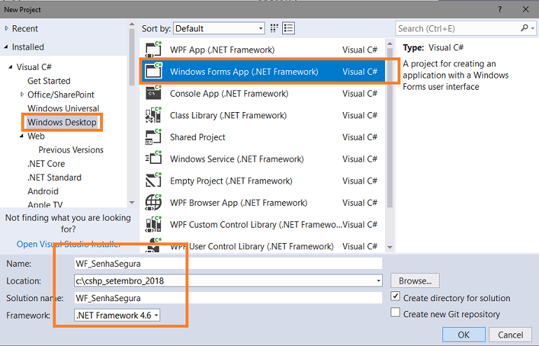The width and height of the screenshot is (539, 346).
Task: Open the Sort by Default dropdown
Action: [219, 28]
